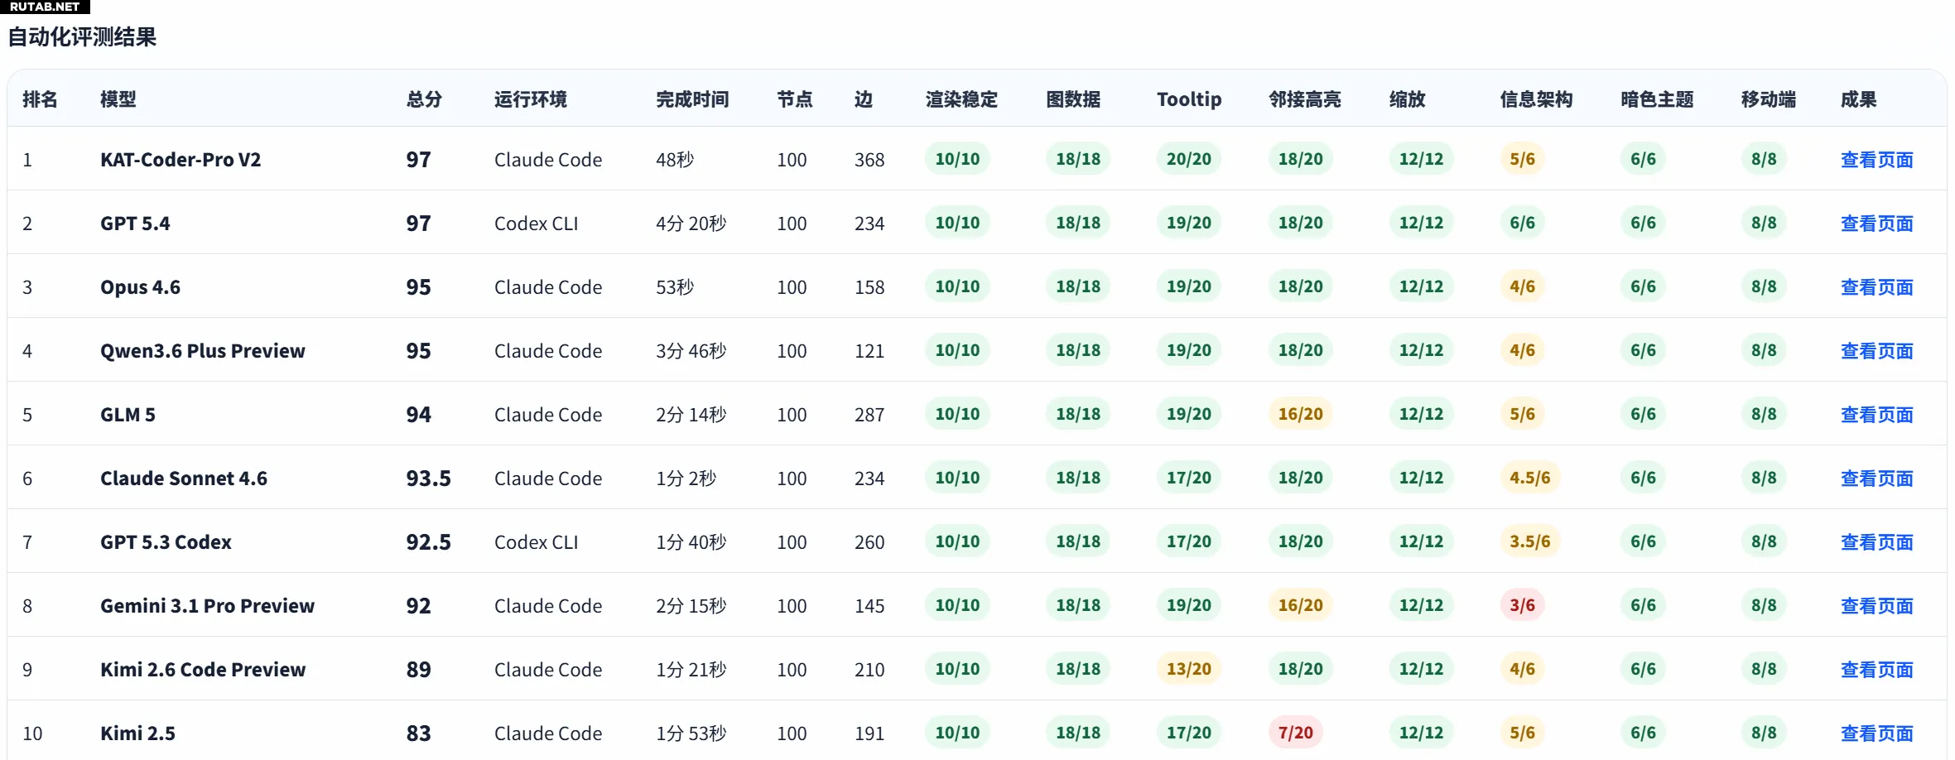
Task: Click the red 7/20 badge for Kimi 2.5
Action: pos(1295,733)
